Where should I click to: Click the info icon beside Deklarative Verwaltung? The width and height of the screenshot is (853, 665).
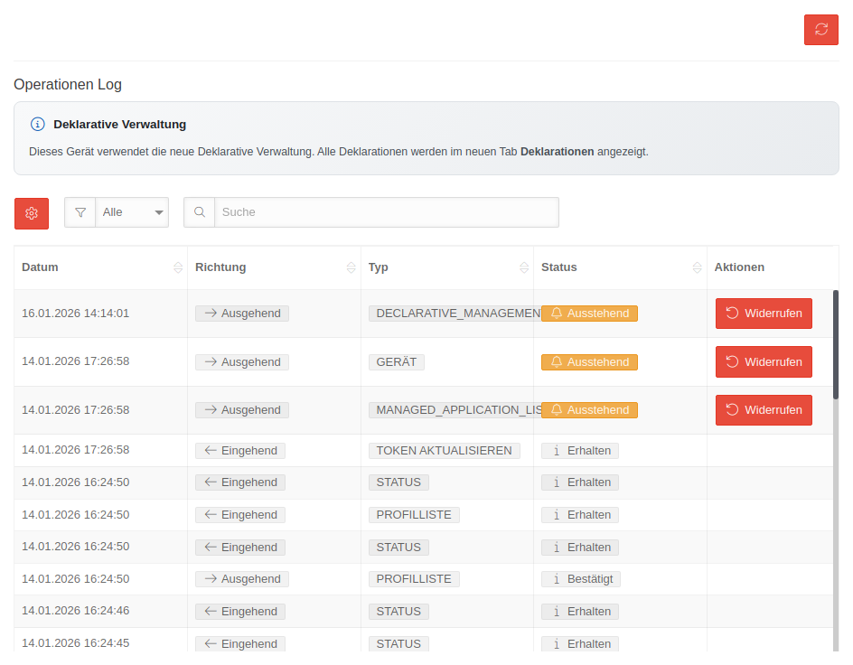pos(37,124)
